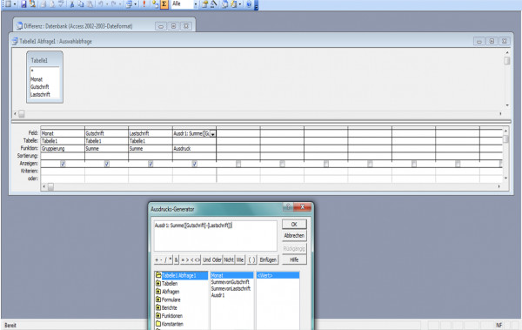Open file search from the toolbar
The width and height of the screenshot is (522, 330).
[32, 4]
